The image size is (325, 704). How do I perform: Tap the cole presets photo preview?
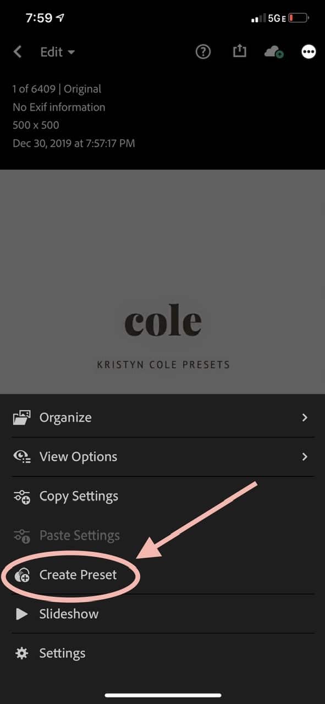(163, 282)
